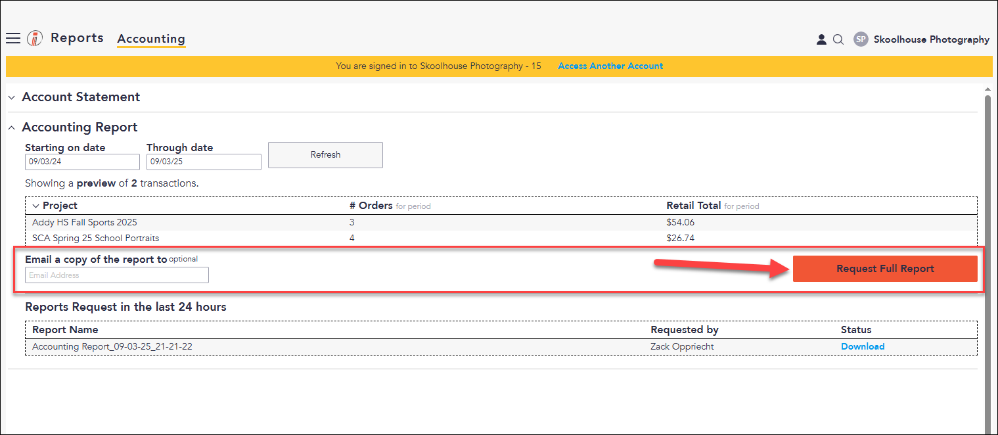Click the $54.06 retail total
This screenshot has width=998, height=435.
(680, 223)
